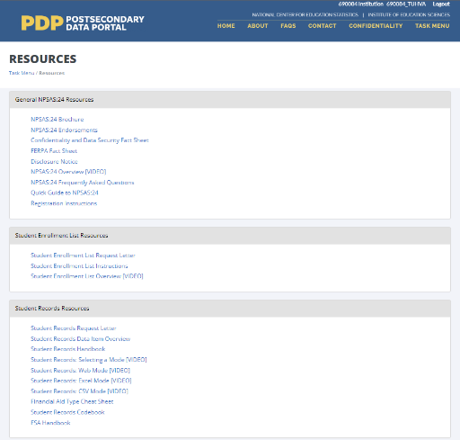Open NPSAS:24 Endorsements link
Image resolution: width=460 pixels, height=440 pixels.
pyautogui.click(x=64, y=130)
